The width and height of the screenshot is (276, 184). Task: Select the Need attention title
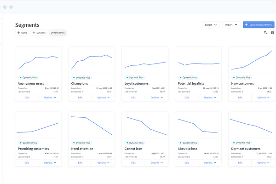pyautogui.click(x=82, y=149)
